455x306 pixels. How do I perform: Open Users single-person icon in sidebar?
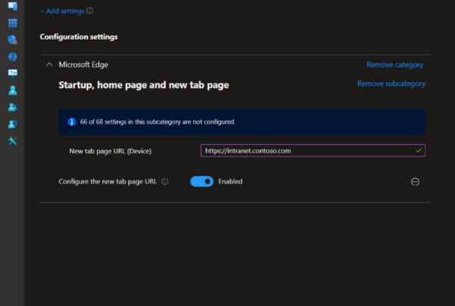(12, 90)
